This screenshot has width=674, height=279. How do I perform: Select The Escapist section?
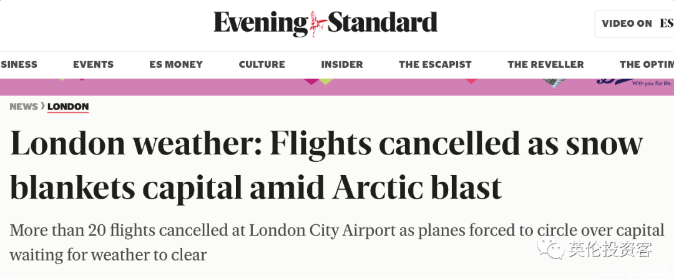[x=435, y=64]
